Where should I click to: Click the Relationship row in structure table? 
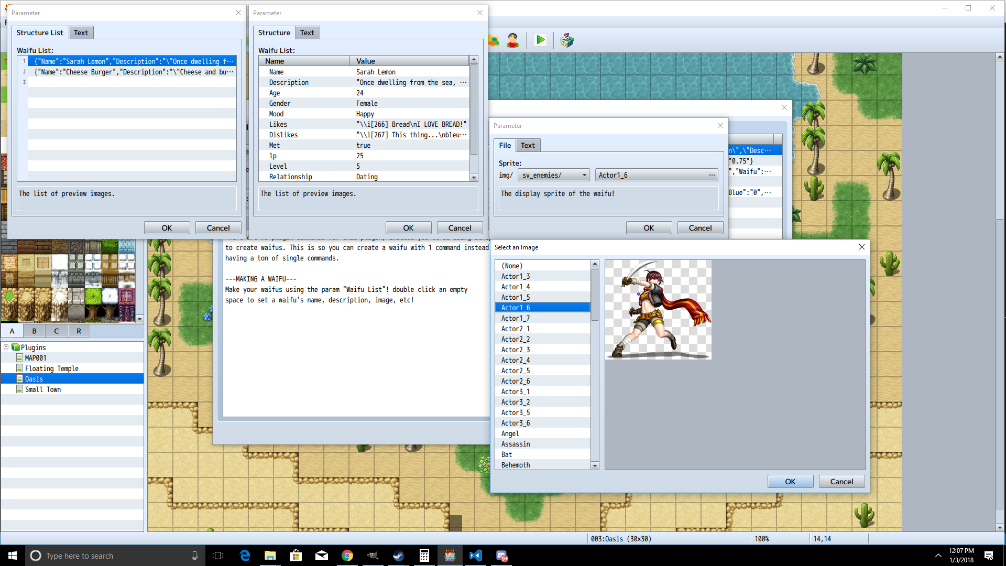[291, 177]
